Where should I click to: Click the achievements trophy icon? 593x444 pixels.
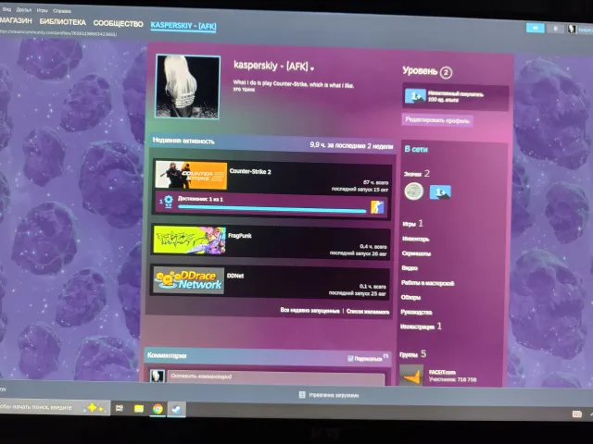pyautogui.click(x=168, y=202)
